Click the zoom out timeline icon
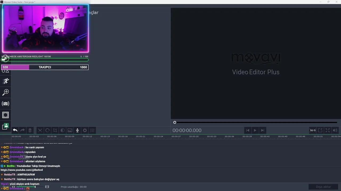This screenshot has height=191, width=341. pyautogui.click(x=13, y=187)
